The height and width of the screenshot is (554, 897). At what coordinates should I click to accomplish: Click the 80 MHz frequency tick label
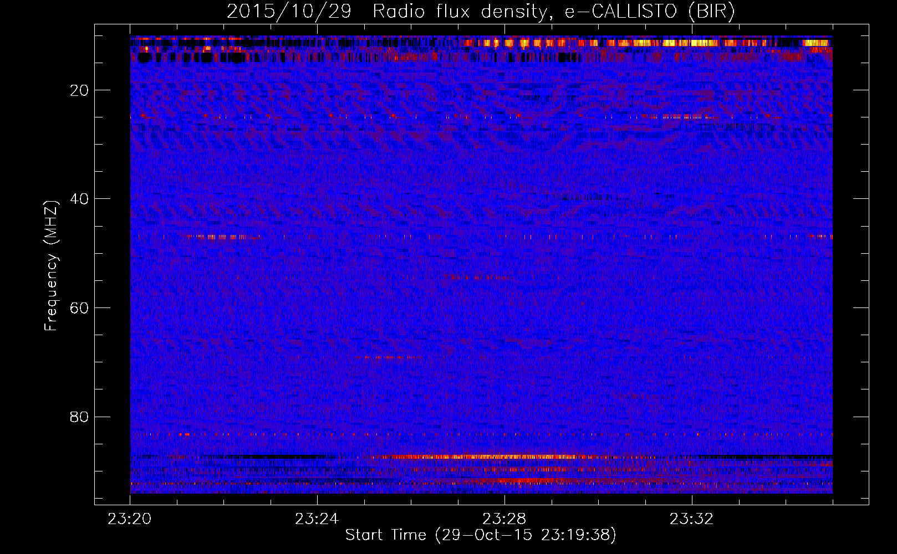79,417
